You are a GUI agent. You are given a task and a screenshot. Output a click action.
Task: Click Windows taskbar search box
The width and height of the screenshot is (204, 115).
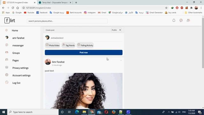click(x=33, y=112)
